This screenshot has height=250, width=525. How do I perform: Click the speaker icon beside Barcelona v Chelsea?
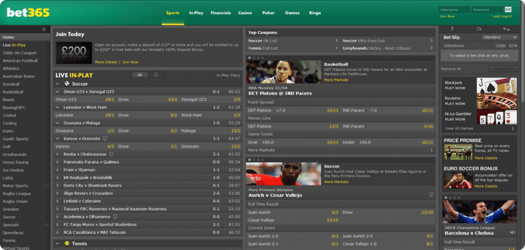pos(512,232)
